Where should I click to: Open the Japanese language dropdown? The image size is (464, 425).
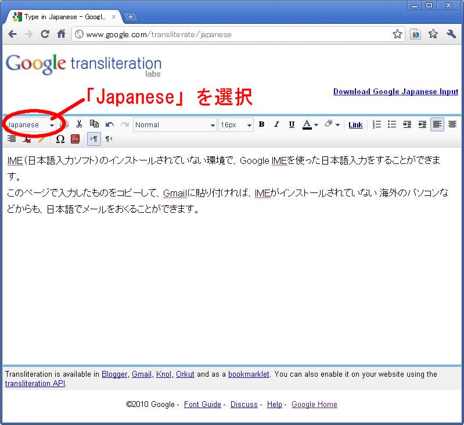pyautogui.click(x=30, y=125)
